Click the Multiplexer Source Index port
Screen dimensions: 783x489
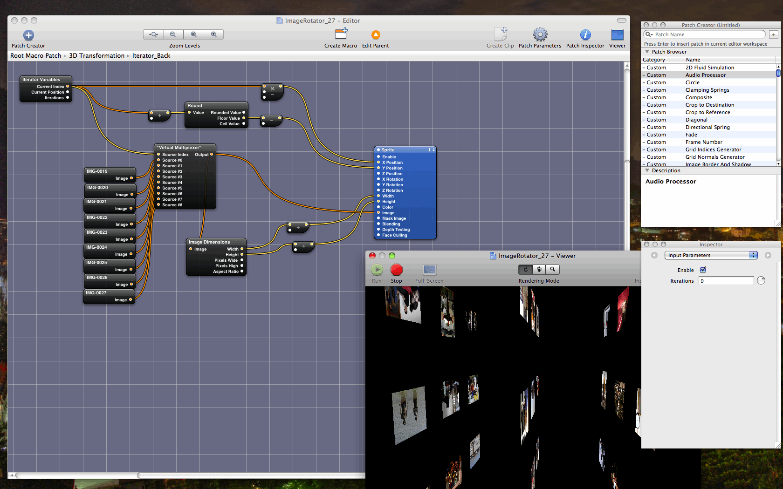click(158, 155)
